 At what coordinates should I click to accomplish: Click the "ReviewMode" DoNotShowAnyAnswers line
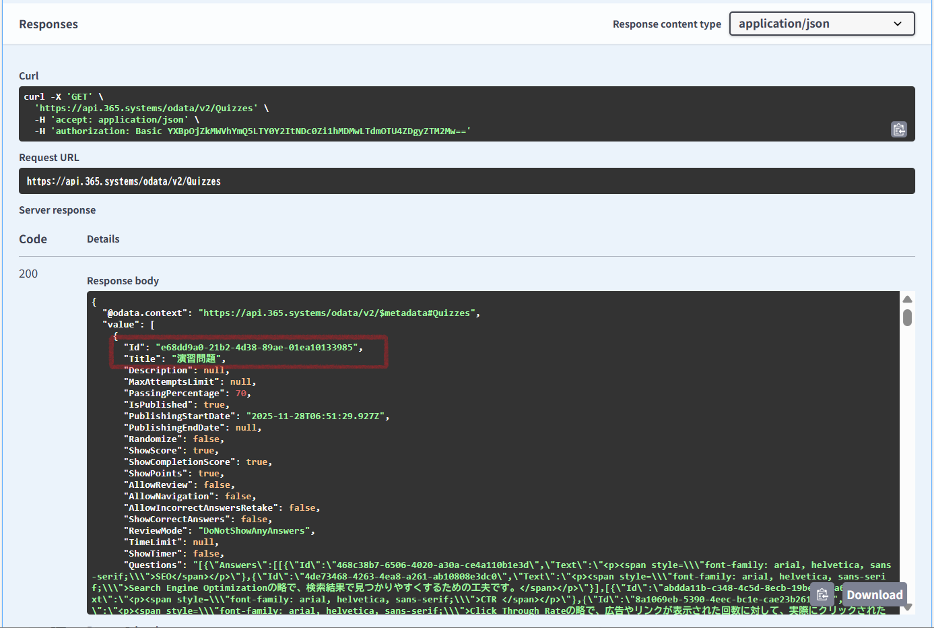[220, 531]
